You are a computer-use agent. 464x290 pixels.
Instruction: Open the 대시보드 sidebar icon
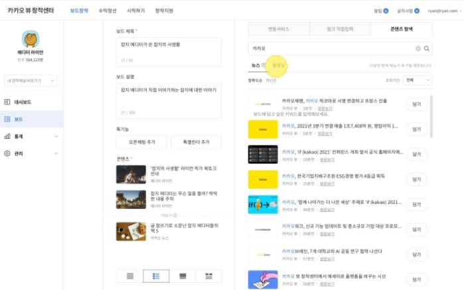(x=7, y=102)
